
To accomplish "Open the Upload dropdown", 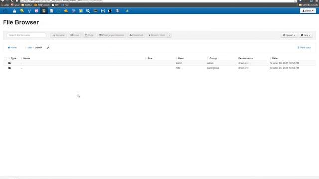I will [289, 35].
